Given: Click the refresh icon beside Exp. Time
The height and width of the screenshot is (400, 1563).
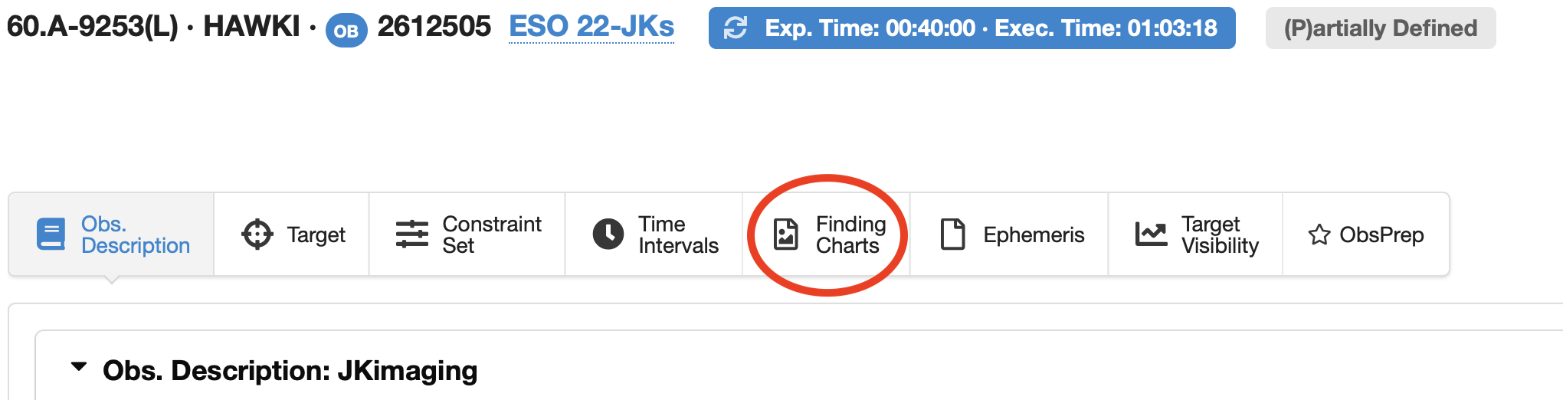Looking at the screenshot, I should click(736, 28).
